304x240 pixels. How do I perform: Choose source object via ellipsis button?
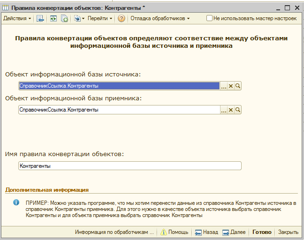[224, 86]
